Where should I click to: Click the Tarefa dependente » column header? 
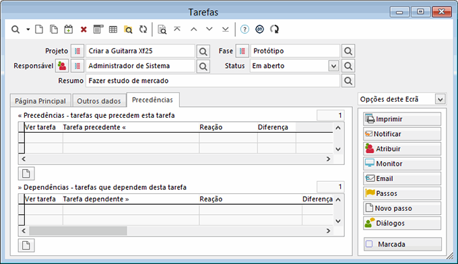(x=131, y=199)
